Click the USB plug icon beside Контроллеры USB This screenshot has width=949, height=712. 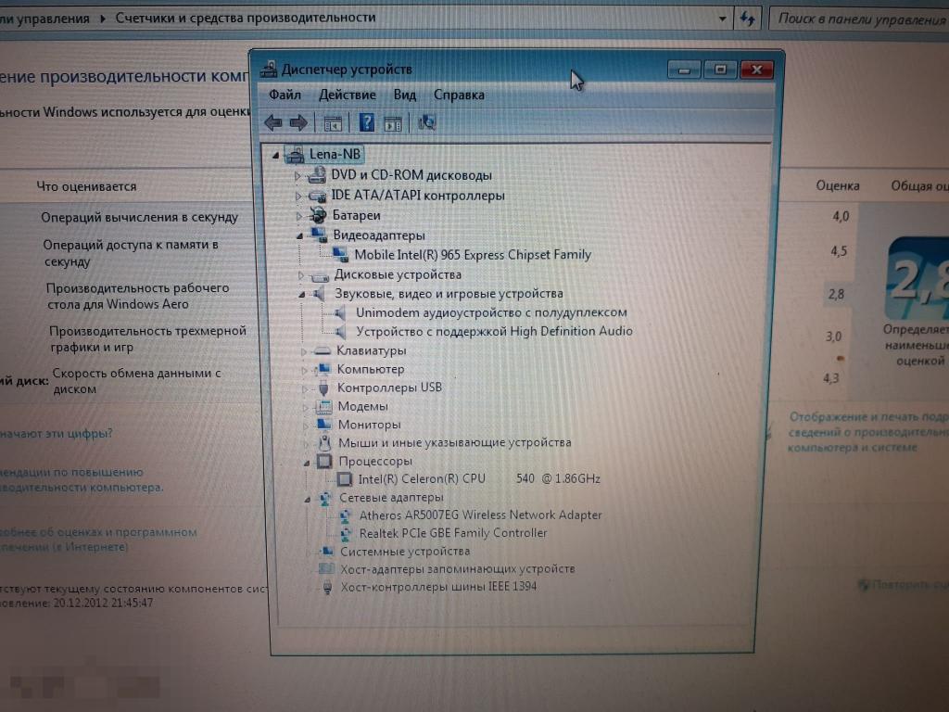(323, 388)
